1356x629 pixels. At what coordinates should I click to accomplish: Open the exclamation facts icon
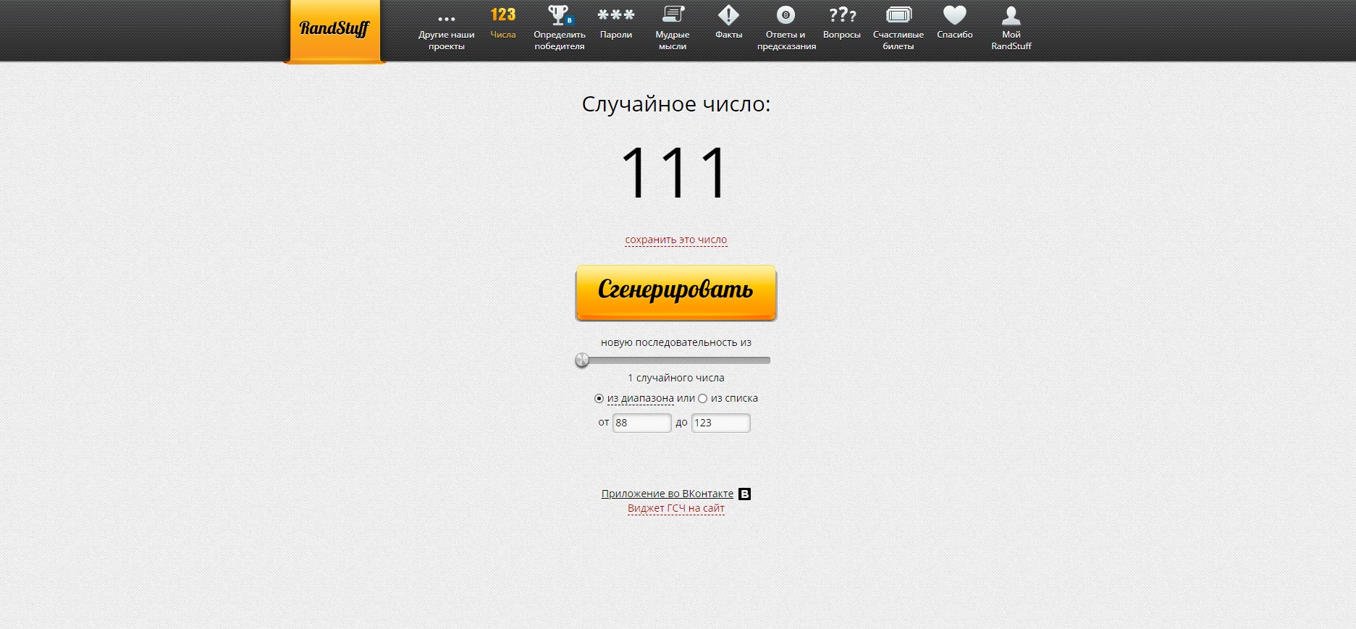728,15
